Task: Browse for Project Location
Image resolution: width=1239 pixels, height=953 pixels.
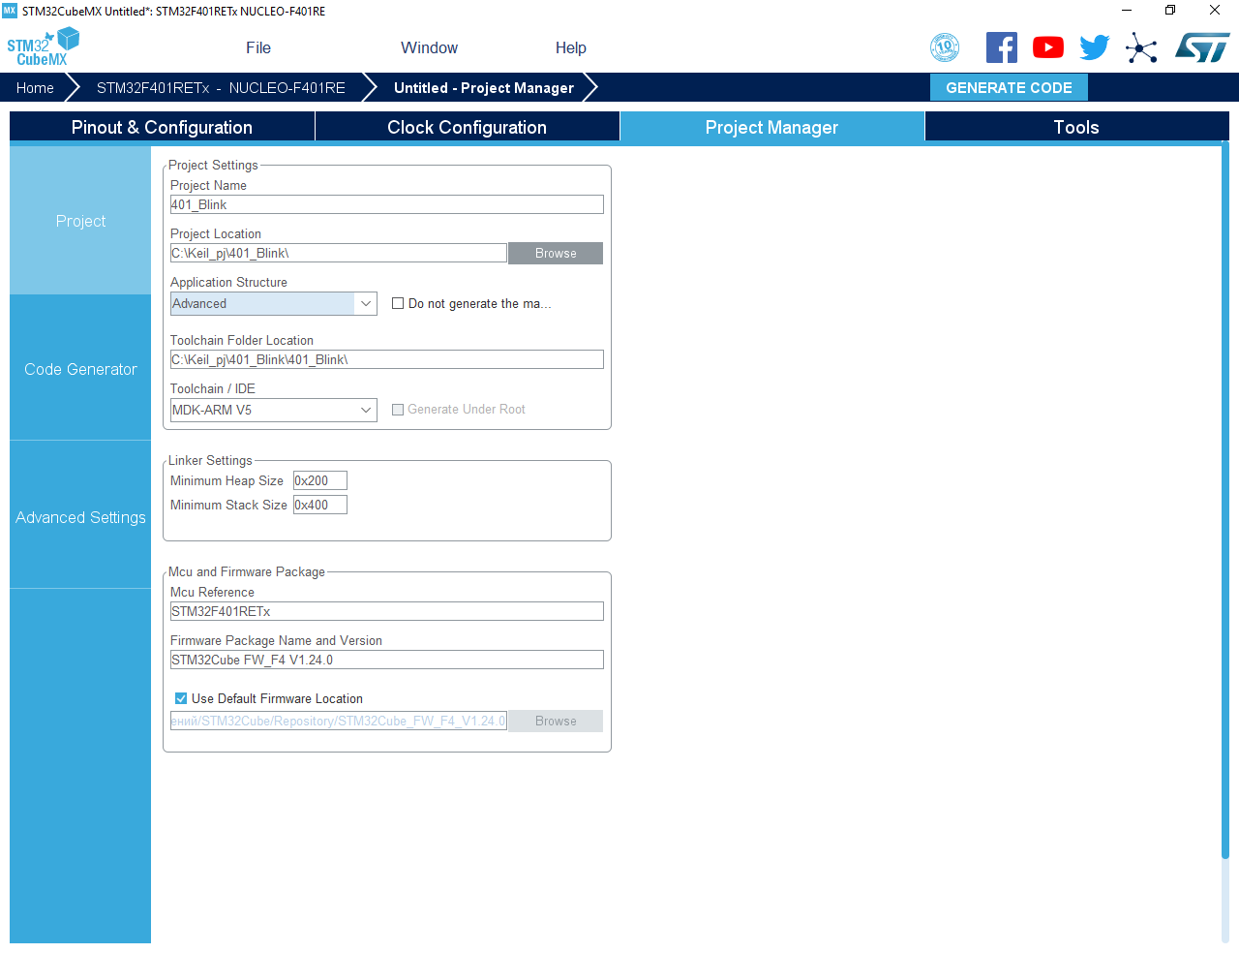Action: 556,253
